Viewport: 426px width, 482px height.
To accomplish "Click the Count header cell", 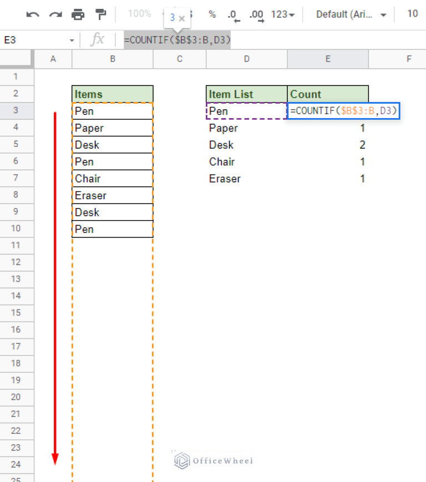I will click(327, 94).
